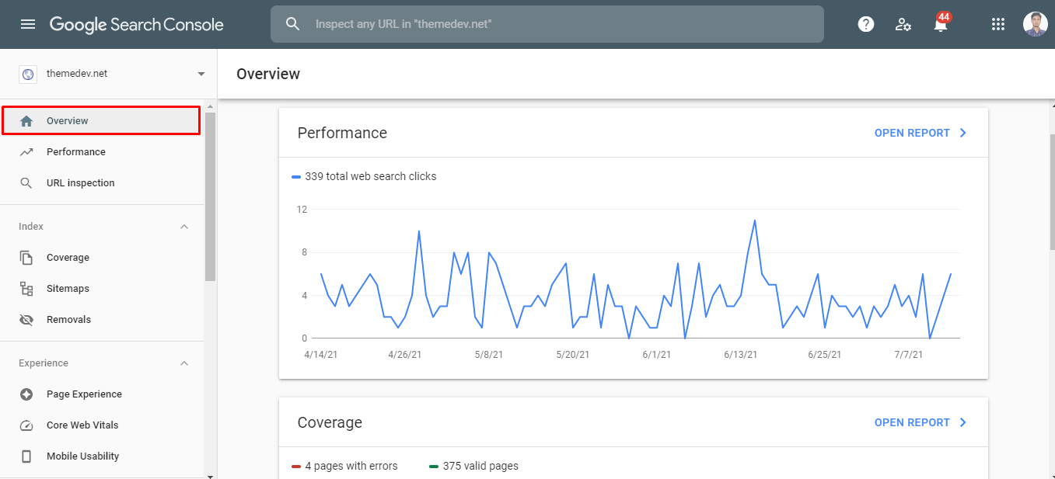Open the themedev.net property dropdown

pyautogui.click(x=114, y=74)
